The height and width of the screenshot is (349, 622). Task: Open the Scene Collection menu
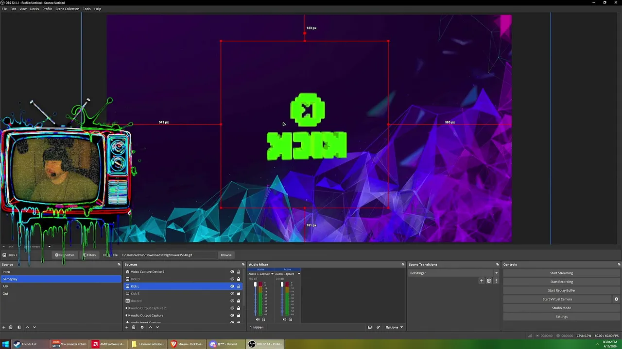(67, 9)
